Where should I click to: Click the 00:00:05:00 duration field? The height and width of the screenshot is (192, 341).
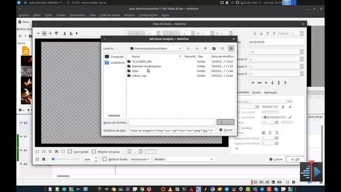point(276,42)
